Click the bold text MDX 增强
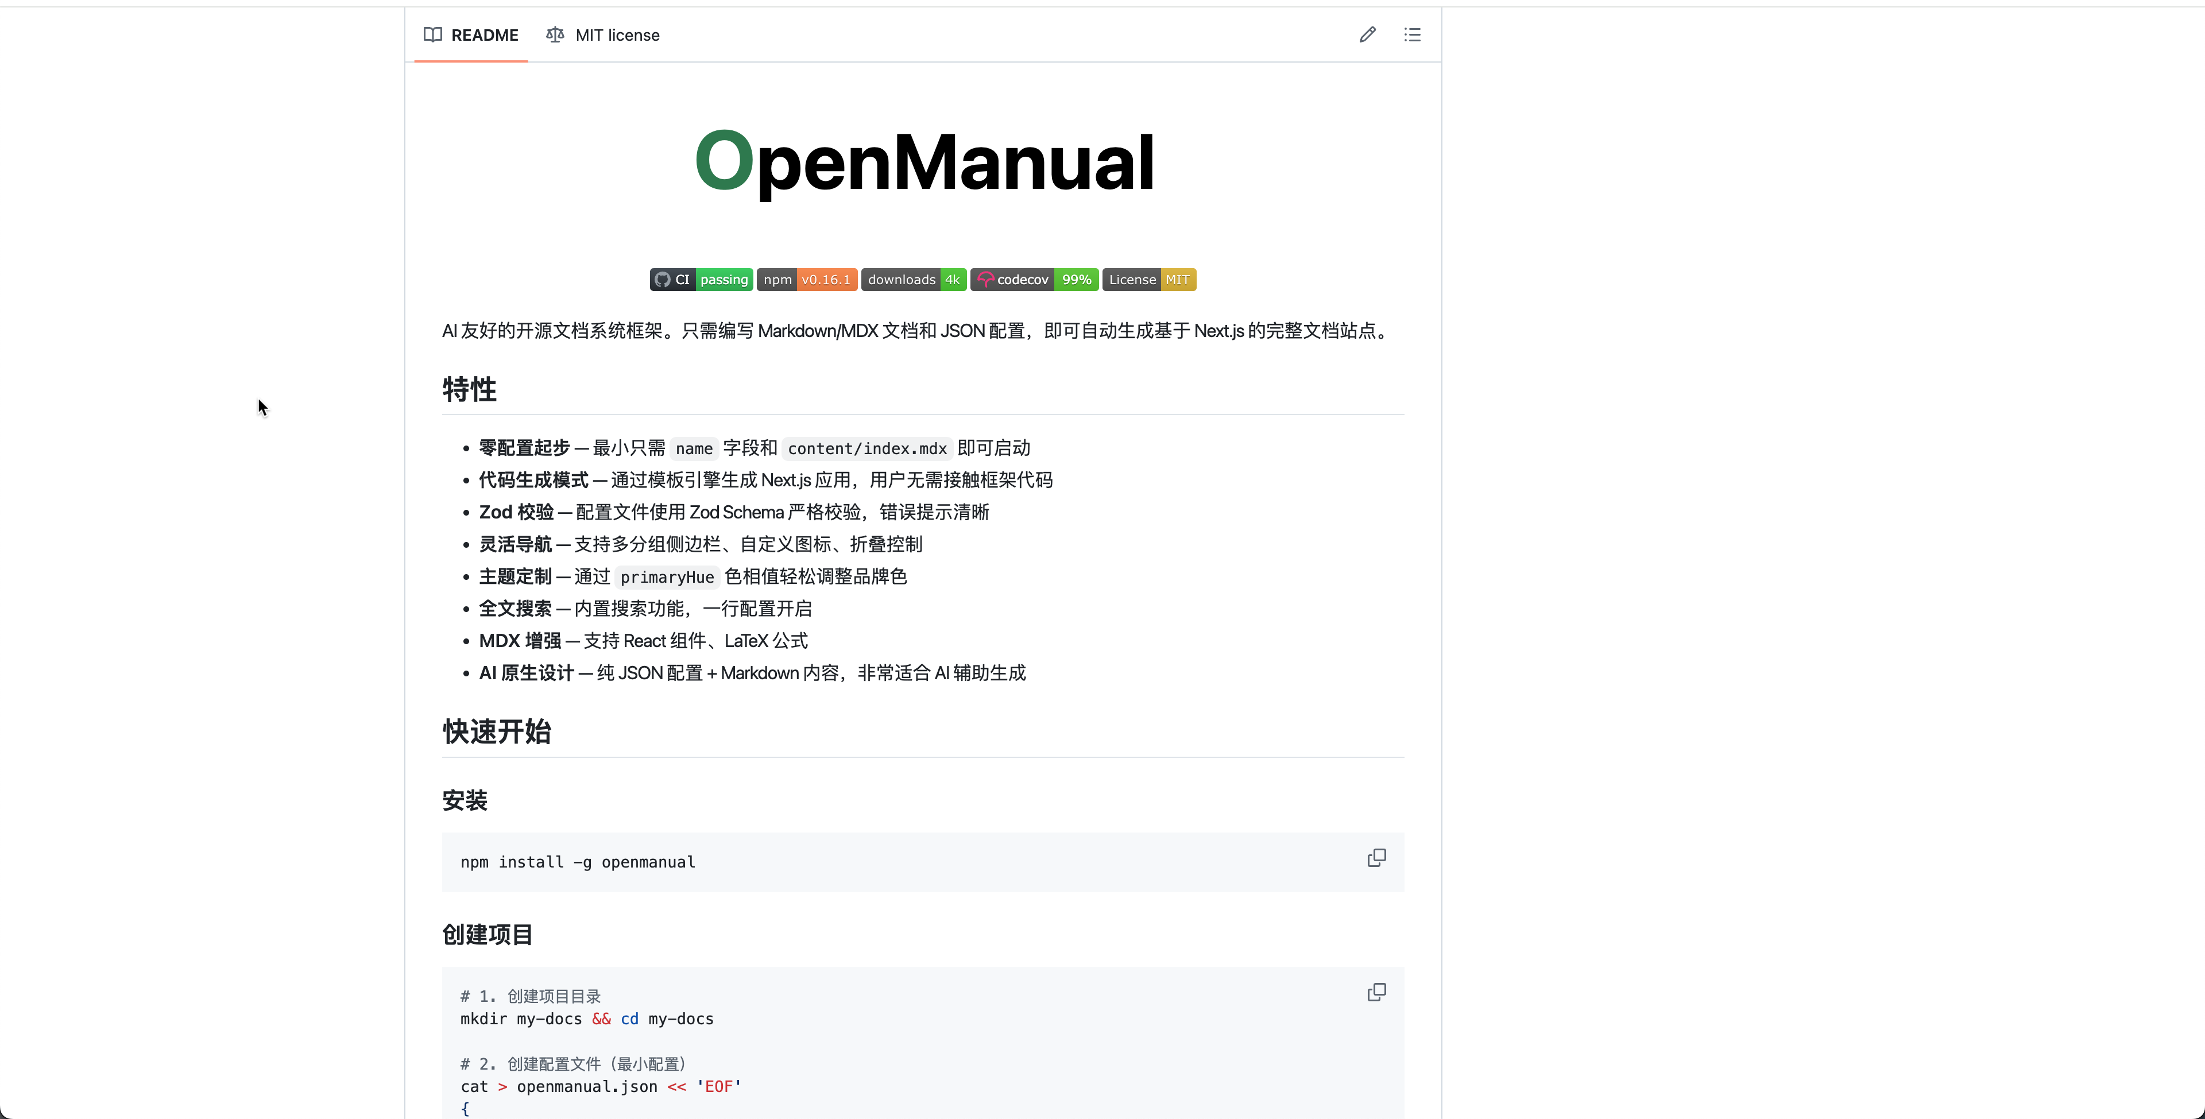Screen dimensions: 2205x1119 (520, 641)
